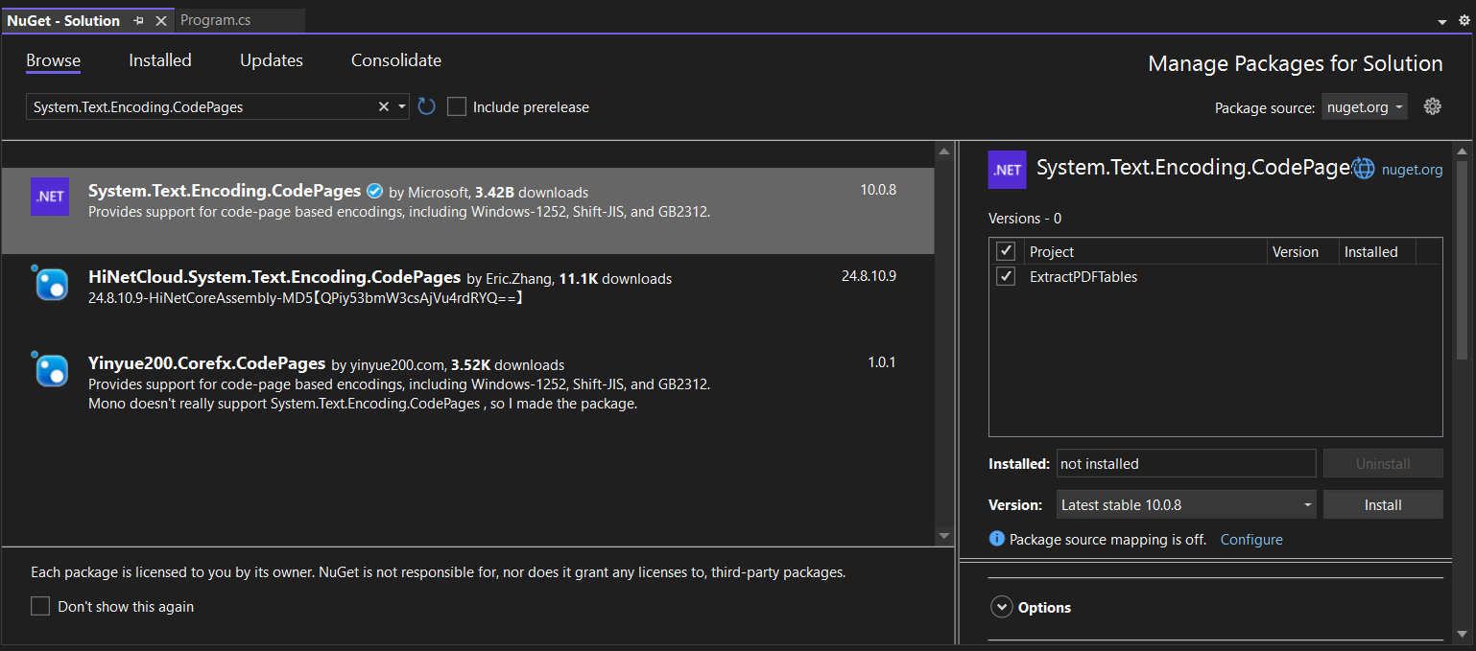The width and height of the screenshot is (1476, 651).
Task: Expand the Options section chevron
Action: tap(1002, 607)
